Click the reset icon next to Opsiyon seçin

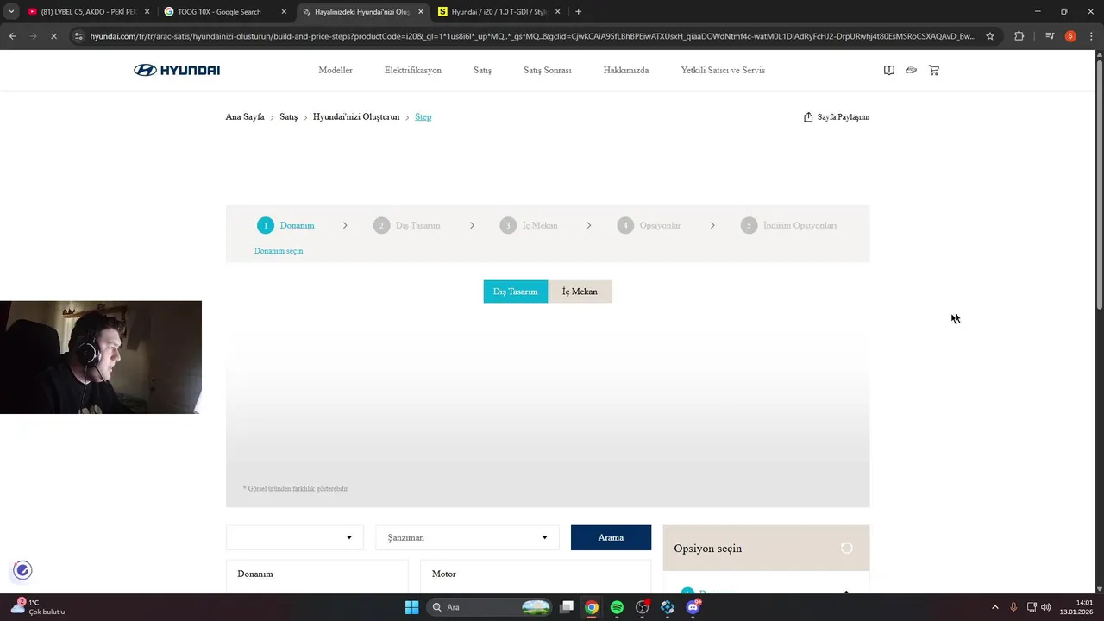pos(846,548)
